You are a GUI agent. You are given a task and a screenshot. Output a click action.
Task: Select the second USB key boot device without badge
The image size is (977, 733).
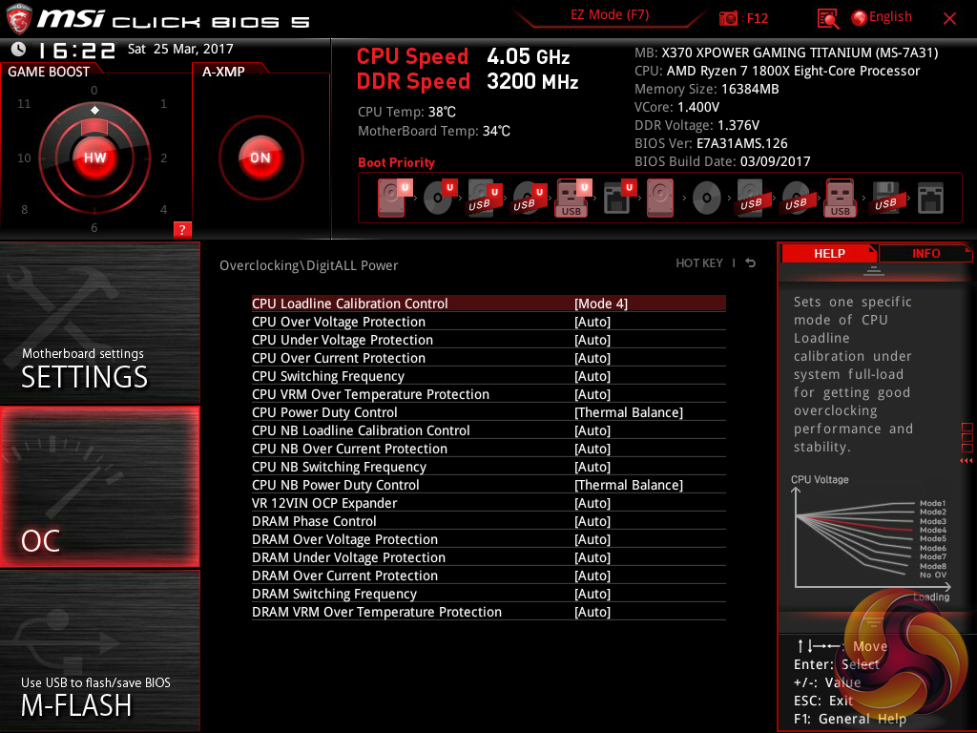pos(841,198)
